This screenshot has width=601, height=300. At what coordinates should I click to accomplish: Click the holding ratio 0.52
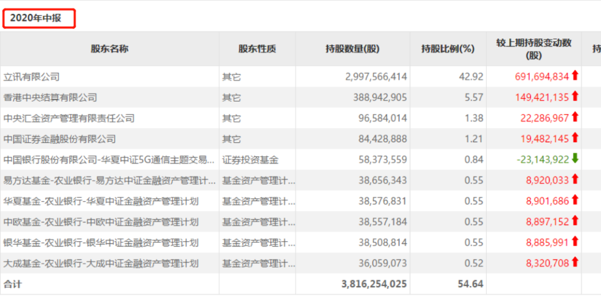475,263
